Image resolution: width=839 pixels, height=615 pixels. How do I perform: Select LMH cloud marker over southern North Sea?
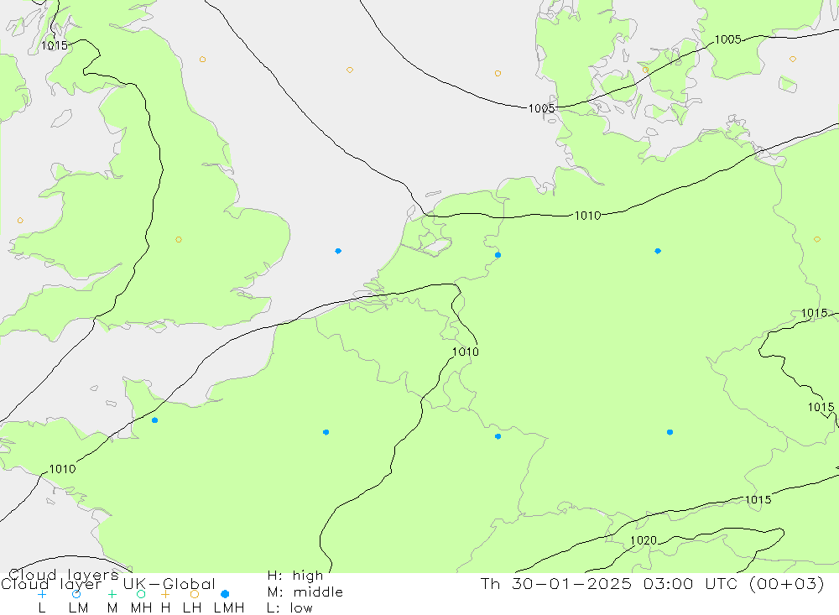[338, 251]
